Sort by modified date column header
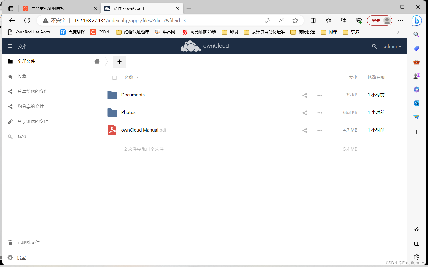The image size is (428, 267). 376,78
